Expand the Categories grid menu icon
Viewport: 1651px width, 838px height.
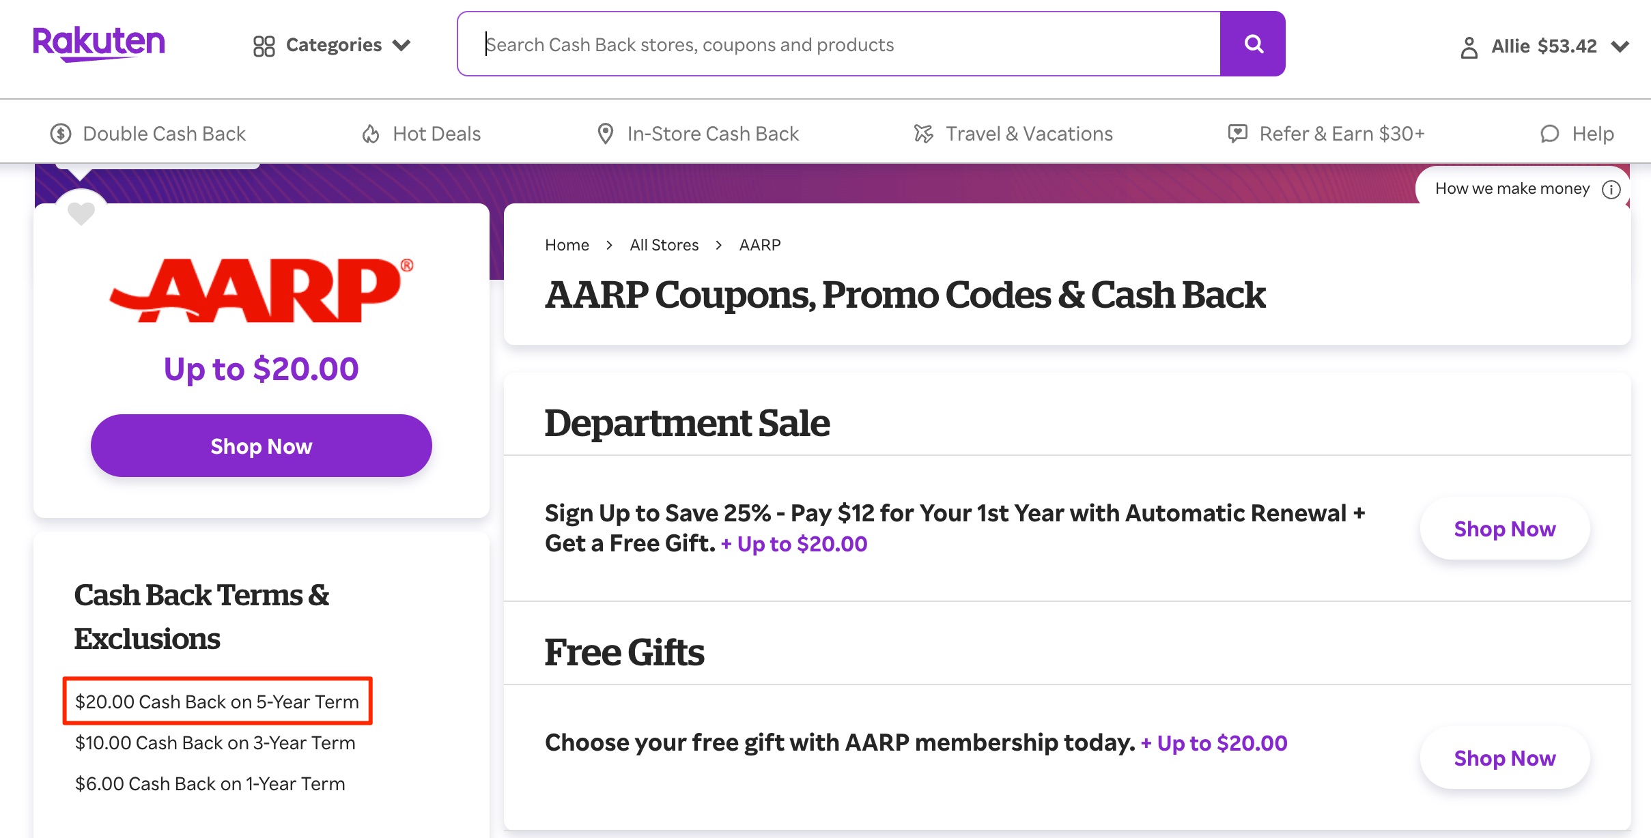click(264, 45)
